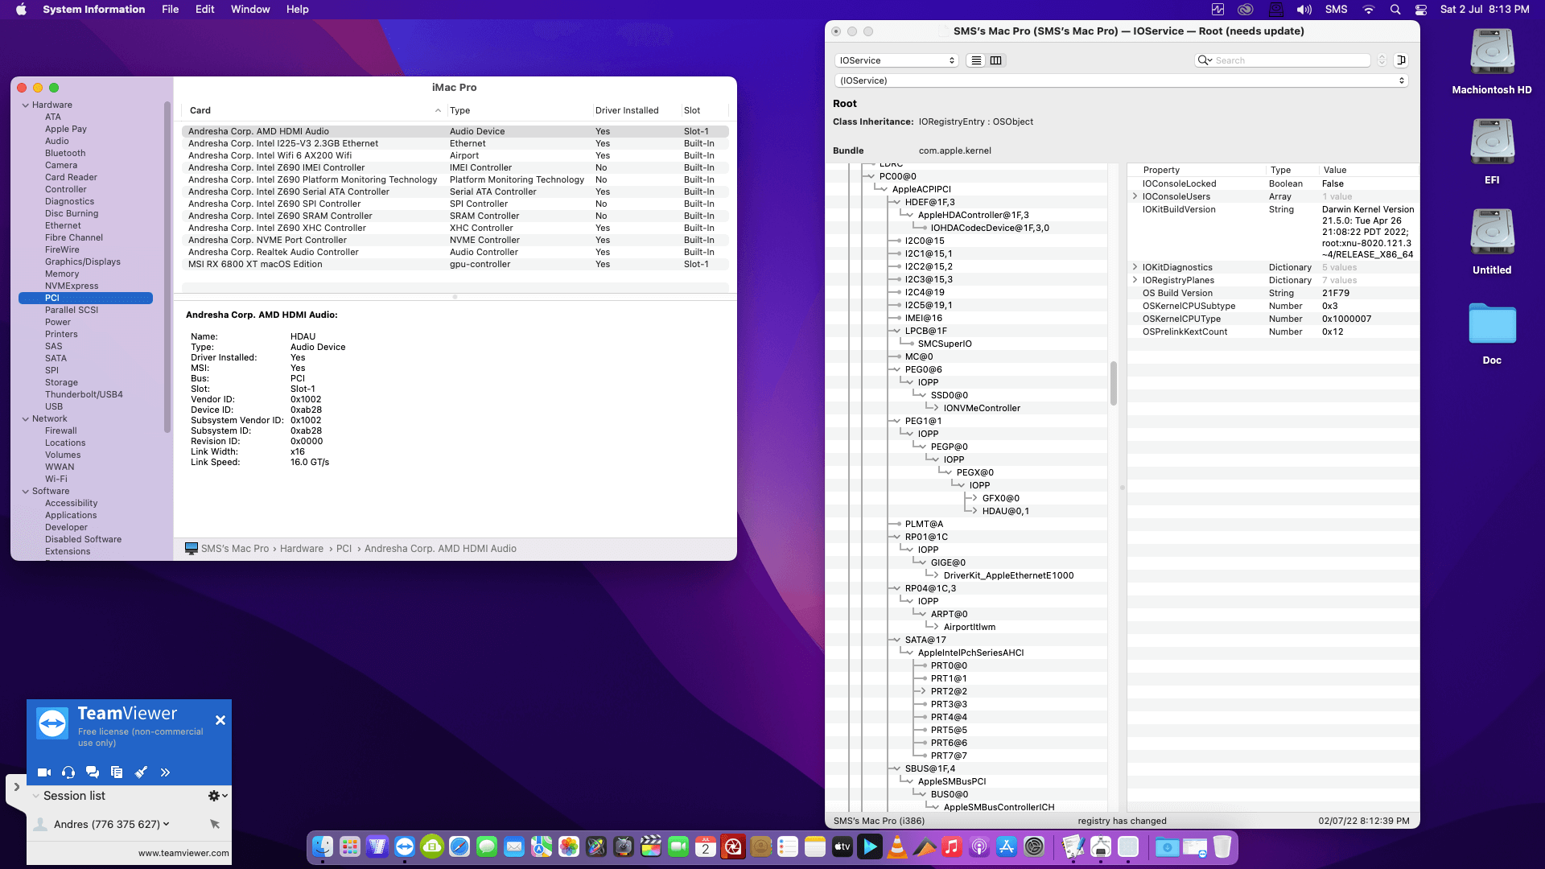1545x869 pixels.
Task: Open the Window menu
Action: [250, 9]
